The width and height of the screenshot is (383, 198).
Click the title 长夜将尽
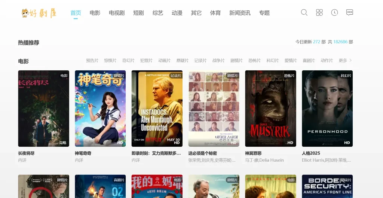point(27,153)
